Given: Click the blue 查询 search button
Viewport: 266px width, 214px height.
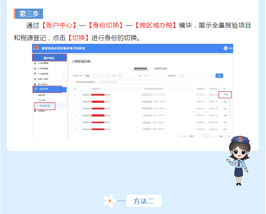Looking at the screenshot, I should pos(219,76).
